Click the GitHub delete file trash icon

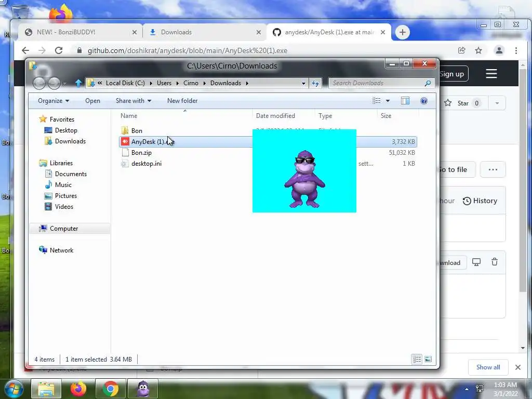click(x=495, y=262)
